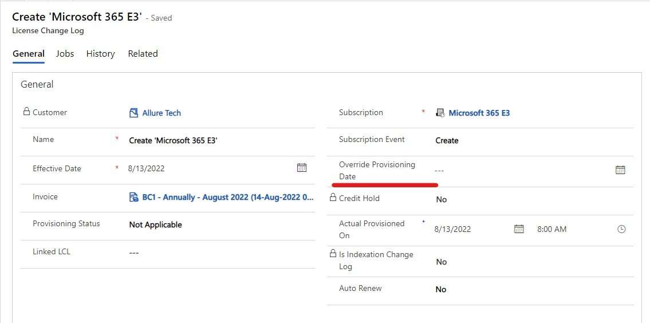
Task: Click the lock icon next to Customer
Action: point(26,112)
